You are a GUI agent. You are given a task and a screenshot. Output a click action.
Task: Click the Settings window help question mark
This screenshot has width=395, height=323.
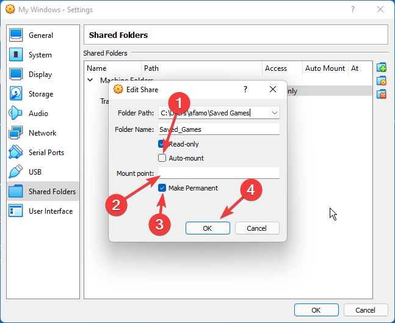coord(353,9)
